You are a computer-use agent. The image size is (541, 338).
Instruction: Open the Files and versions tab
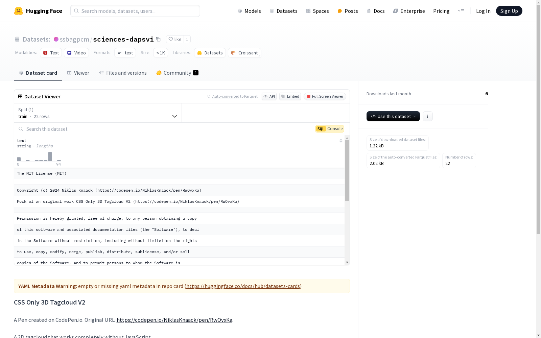[x=123, y=73]
